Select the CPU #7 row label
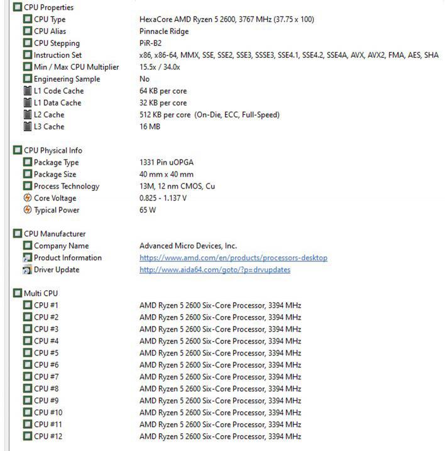Viewport: 445px width, 451px height. click(x=46, y=377)
